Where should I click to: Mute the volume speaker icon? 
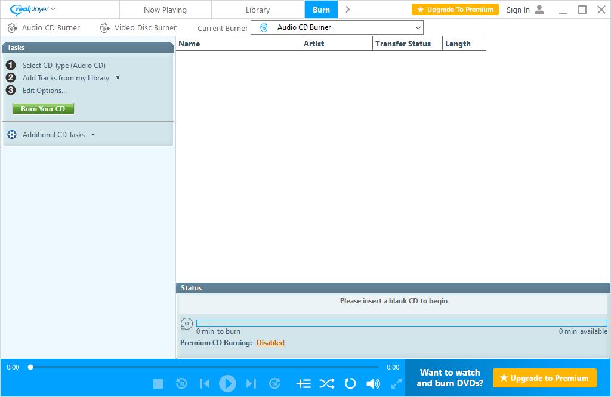tap(374, 384)
